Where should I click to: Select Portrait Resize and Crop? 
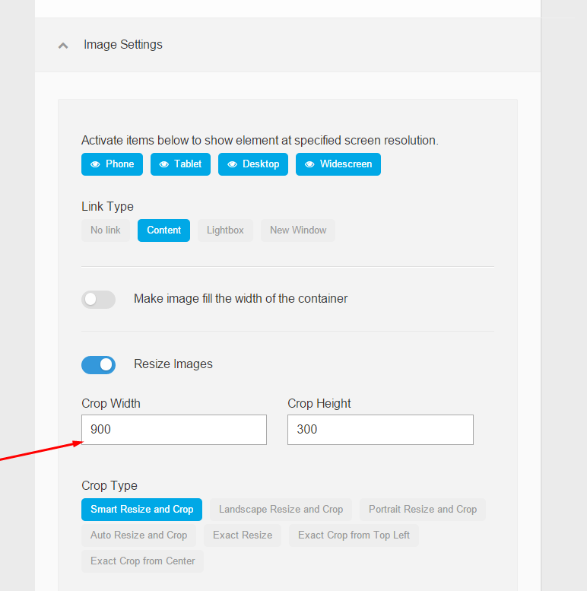click(423, 510)
